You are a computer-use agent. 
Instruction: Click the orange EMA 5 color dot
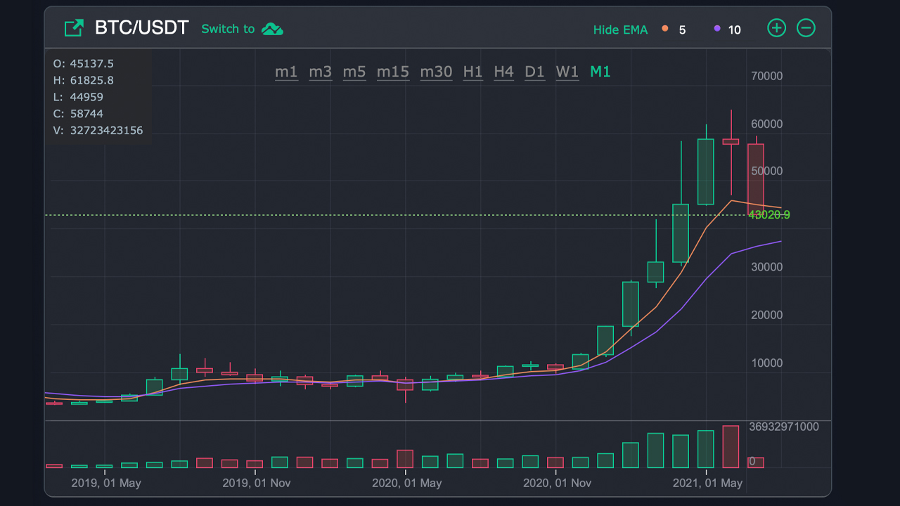665,29
